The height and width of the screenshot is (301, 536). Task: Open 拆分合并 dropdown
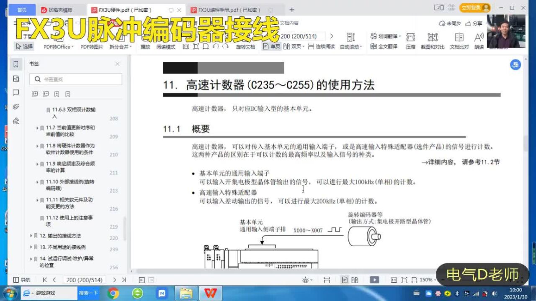[x=121, y=47]
